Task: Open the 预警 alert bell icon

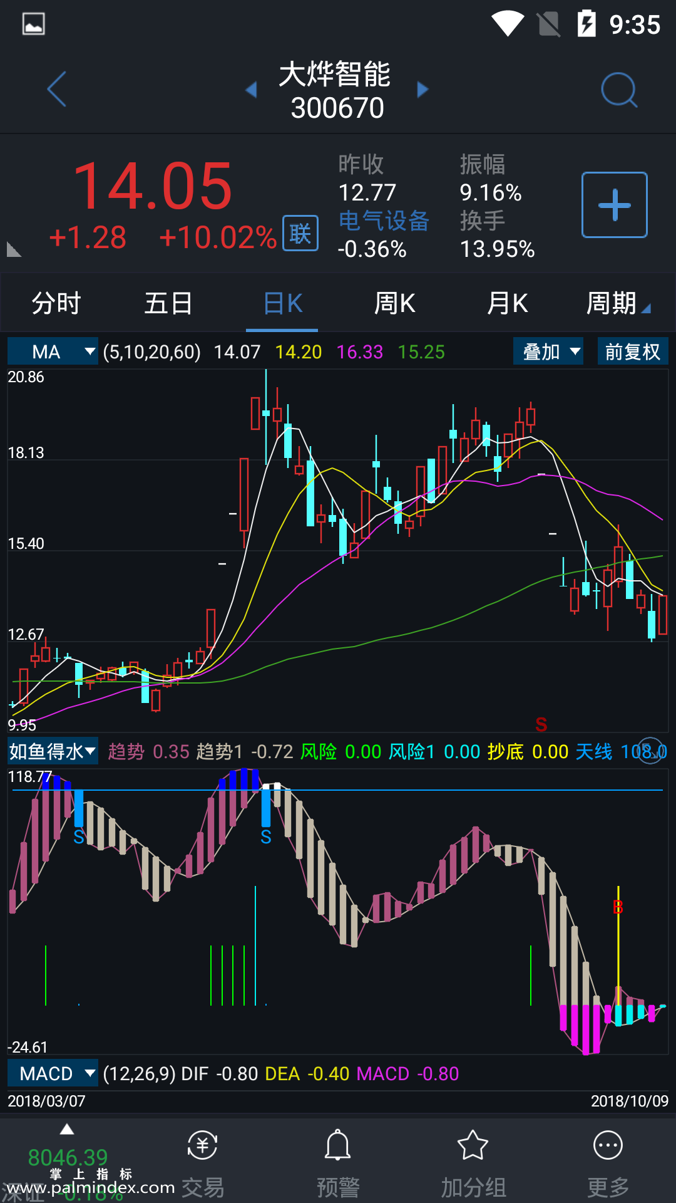Action: coord(338,1146)
